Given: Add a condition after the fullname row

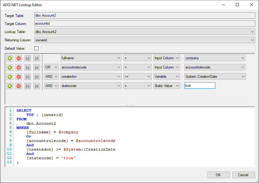Looking at the screenshot, I should 10,58.
